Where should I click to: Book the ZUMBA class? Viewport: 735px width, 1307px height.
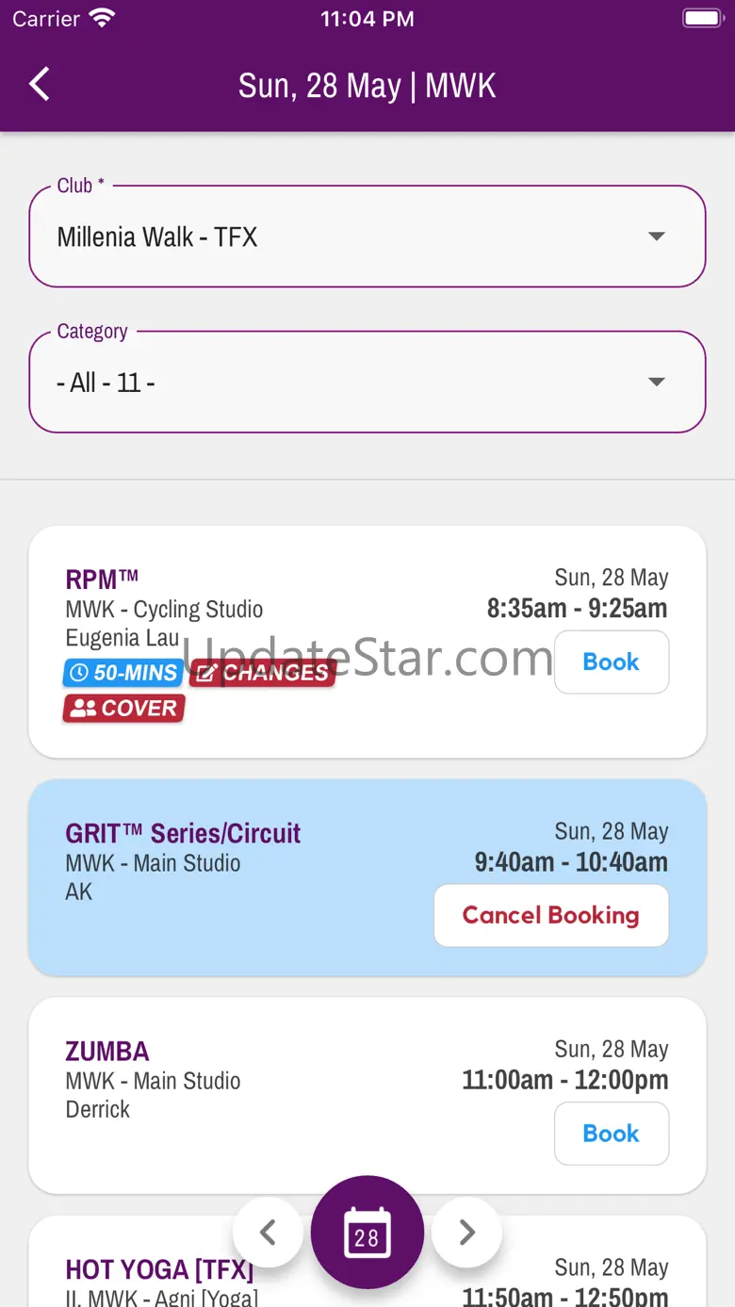(x=611, y=1134)
